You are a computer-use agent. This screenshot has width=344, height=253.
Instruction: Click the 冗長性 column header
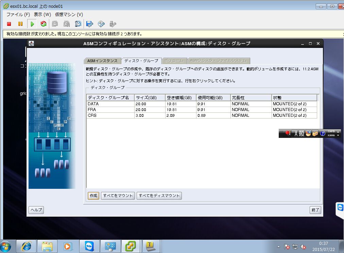coord(251,97)
